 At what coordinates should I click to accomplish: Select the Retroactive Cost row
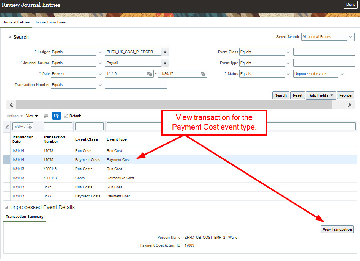point(180,178)
